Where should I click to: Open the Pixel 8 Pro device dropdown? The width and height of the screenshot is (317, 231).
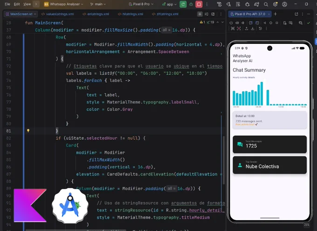tap(141, 4)
